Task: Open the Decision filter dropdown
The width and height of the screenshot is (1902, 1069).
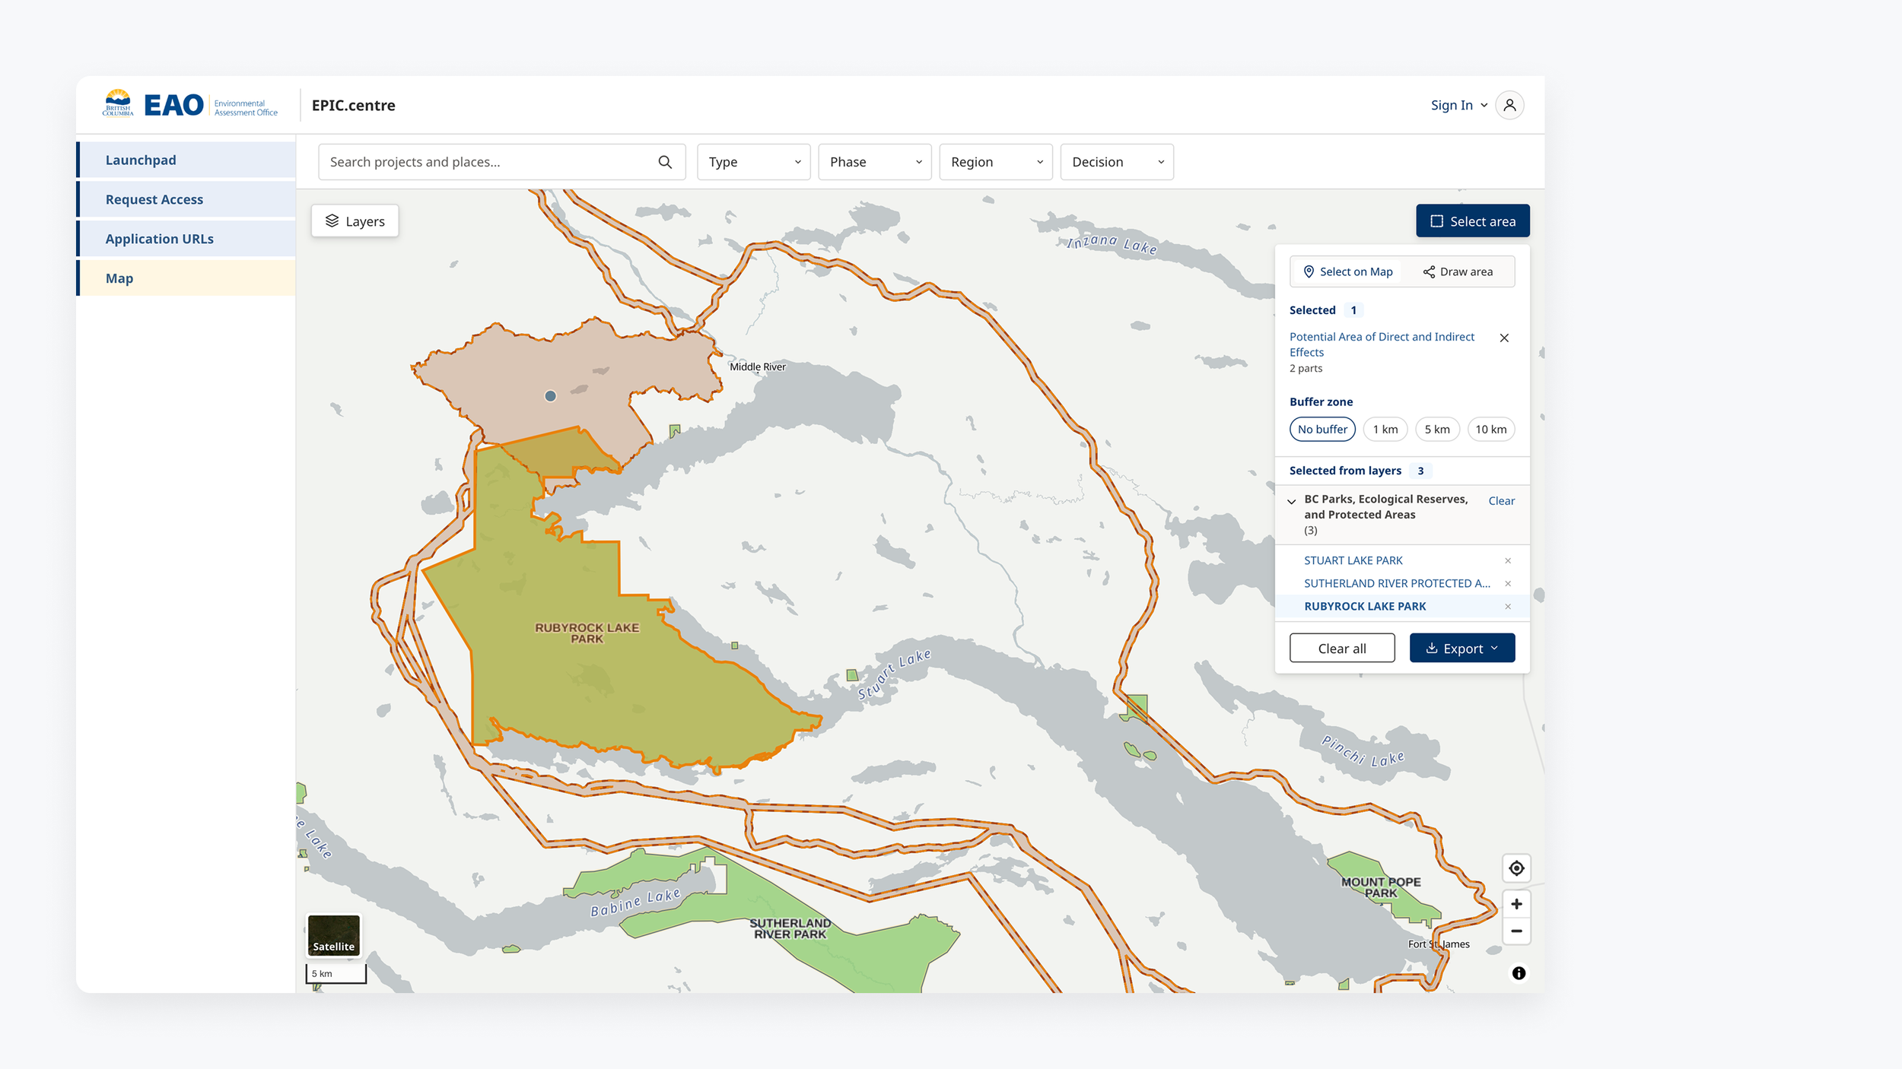Action: [1117, 162]
